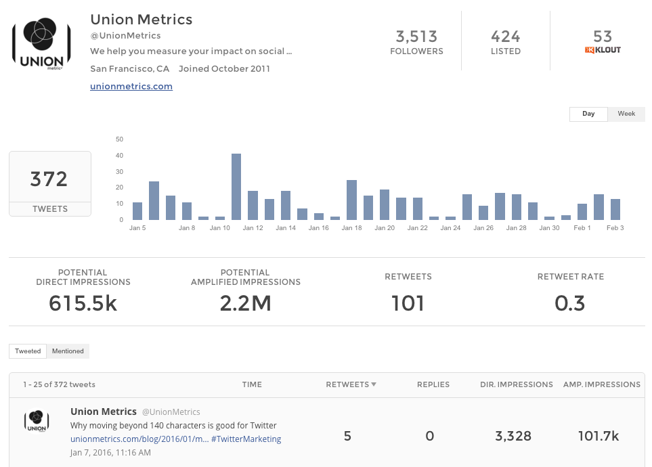Click the #TwitterMarketing hashtag

246,439
